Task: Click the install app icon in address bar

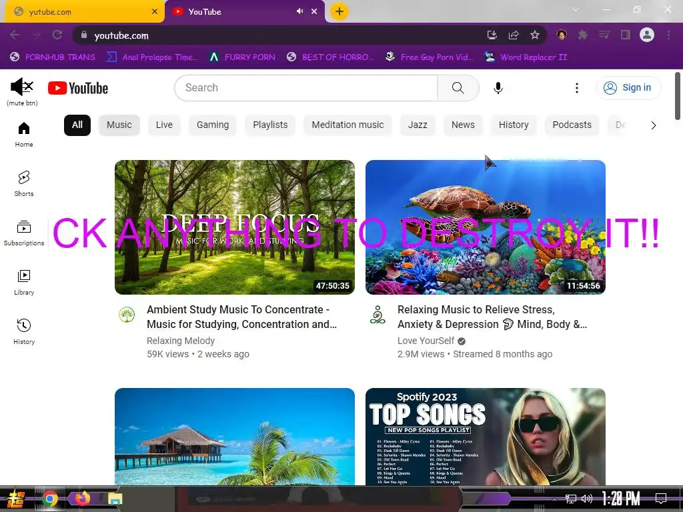Action: point(492,35)
